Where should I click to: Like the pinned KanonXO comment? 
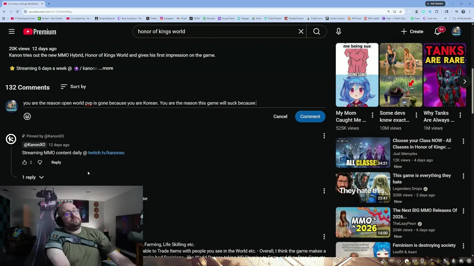(x=24, y=162)
